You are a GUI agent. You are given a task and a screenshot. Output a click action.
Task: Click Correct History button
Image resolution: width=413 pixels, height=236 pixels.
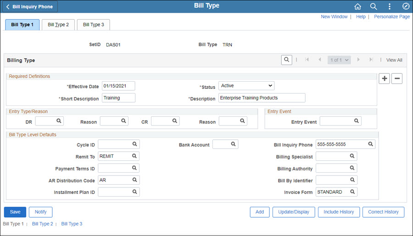tap(383, 212)
